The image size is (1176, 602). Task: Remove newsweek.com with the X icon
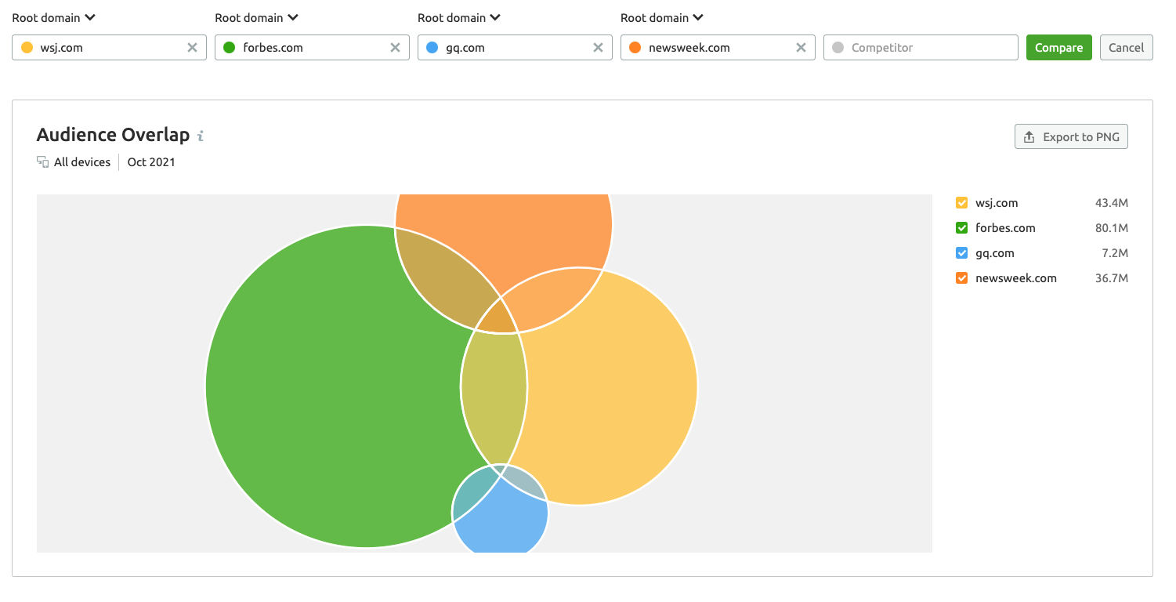(801, 48)
